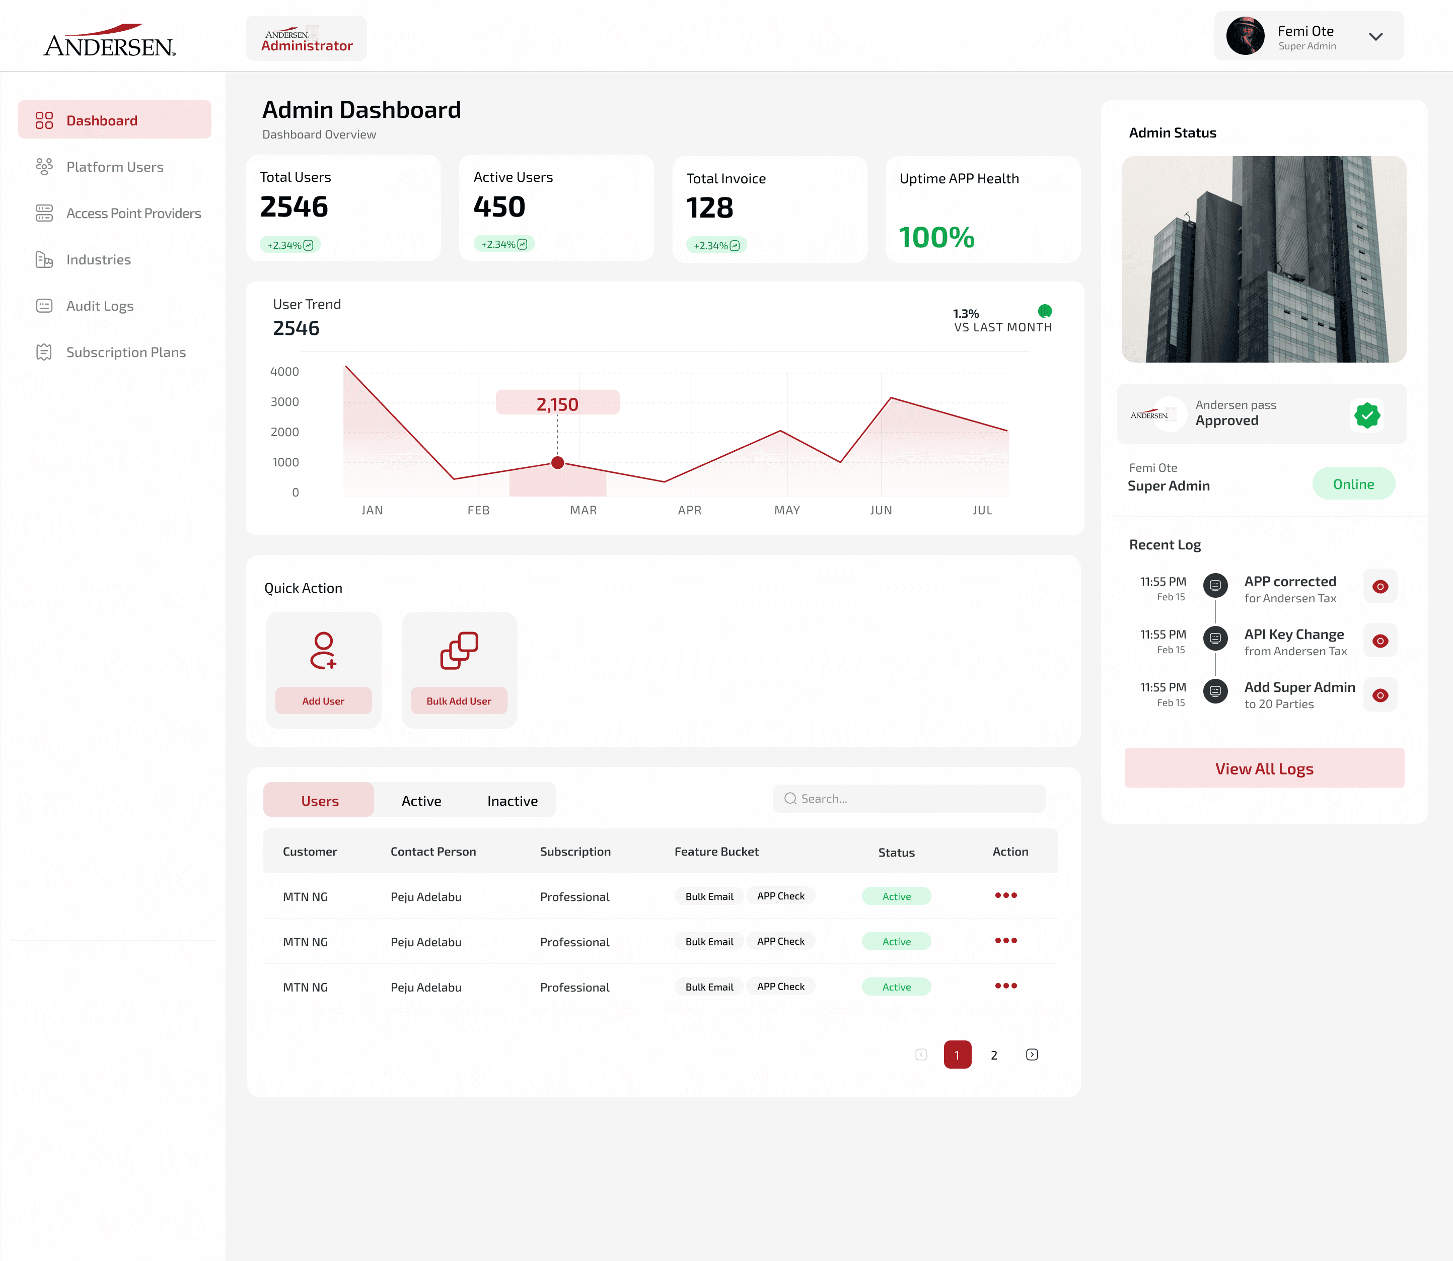Click the Add User person icon
This screenshot has width=1453, height=1261.
coord(324,650)
